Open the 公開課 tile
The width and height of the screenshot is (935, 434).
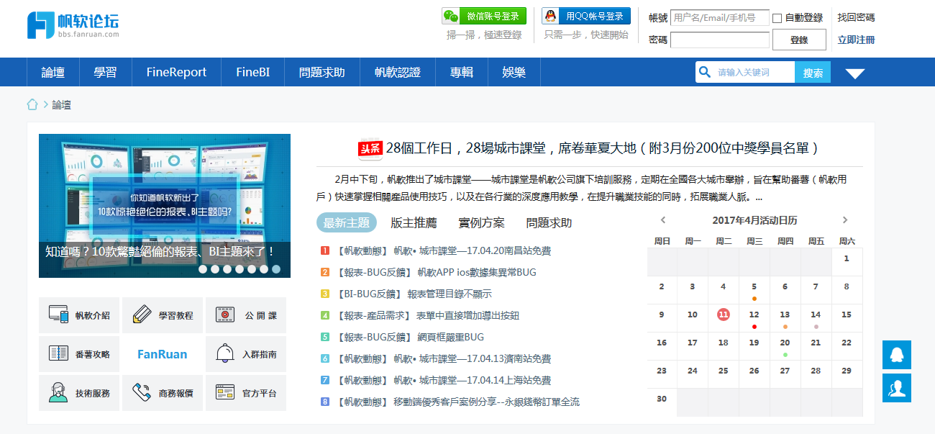pos(246,315)
